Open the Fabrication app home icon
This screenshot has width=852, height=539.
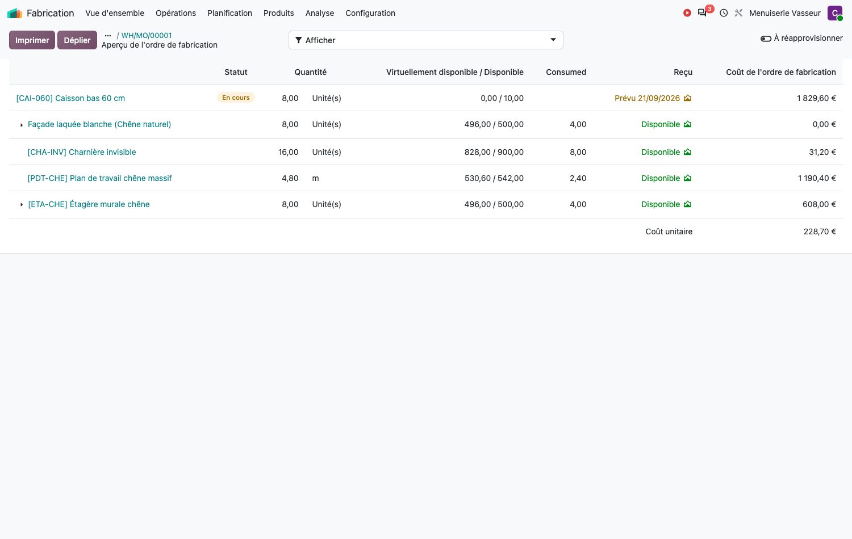click(x=15, y=13)
